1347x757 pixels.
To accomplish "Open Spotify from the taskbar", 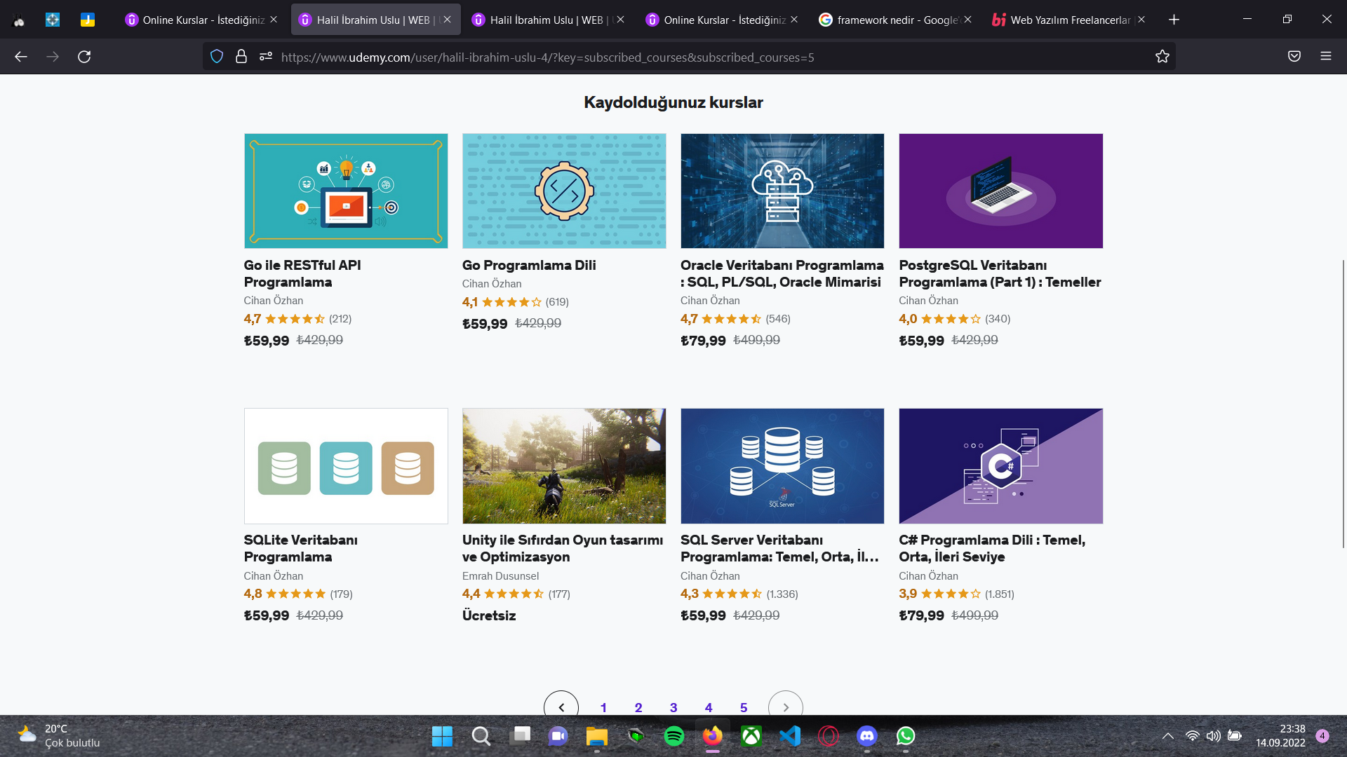I will 674,736.
